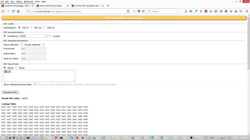250x140 pixels.
Task: Open page actions three-dot menu
Action: (x=134, y=11)
